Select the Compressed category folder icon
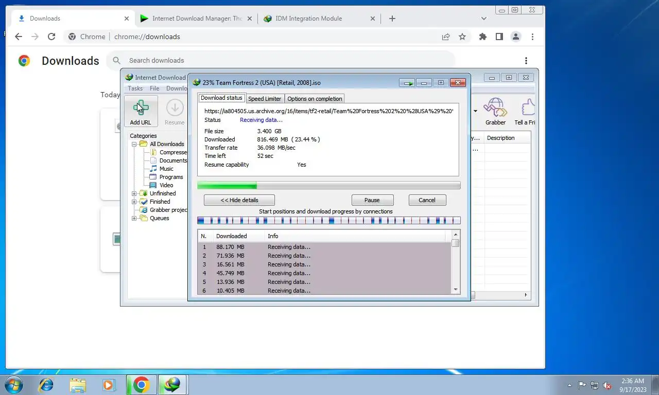Viewport: 659px width, 395px height. [x=153, y=152]
